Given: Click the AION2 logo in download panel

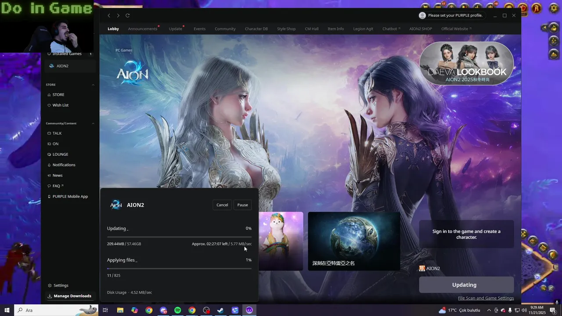Looking at the screenshot, I should [x=116, y=205].
